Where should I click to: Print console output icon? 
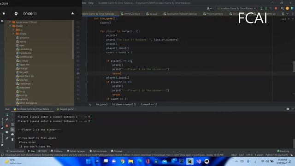(x=12, y=134)
